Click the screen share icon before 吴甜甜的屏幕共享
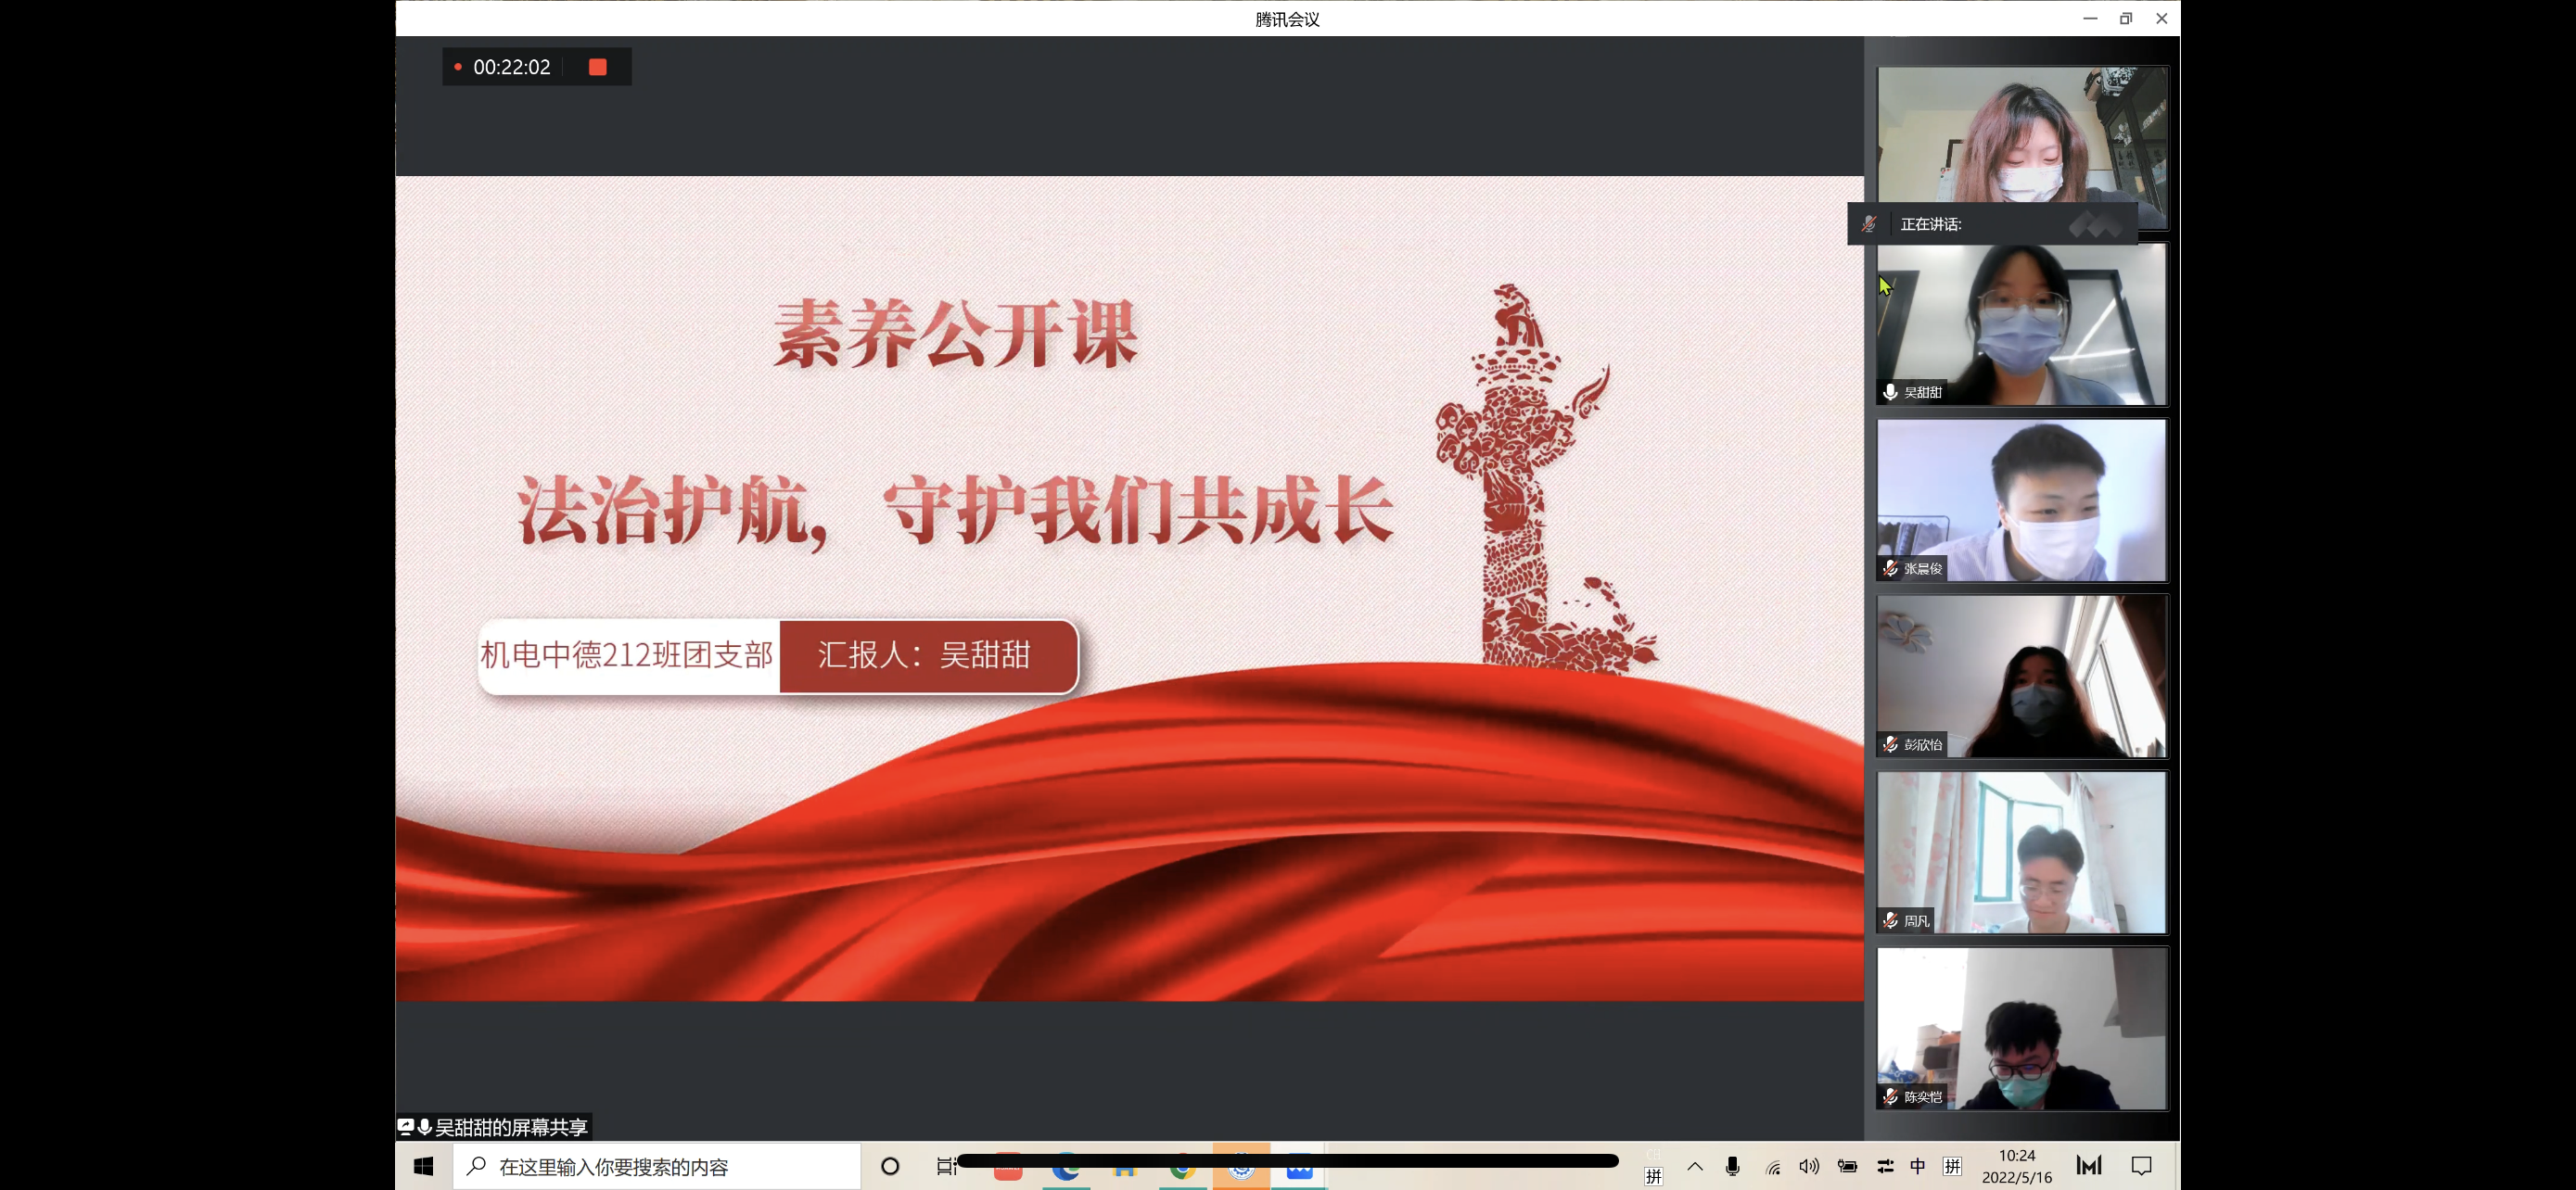The width and height of the screenshot is (2576, 1190). (x=405, y=1127)
